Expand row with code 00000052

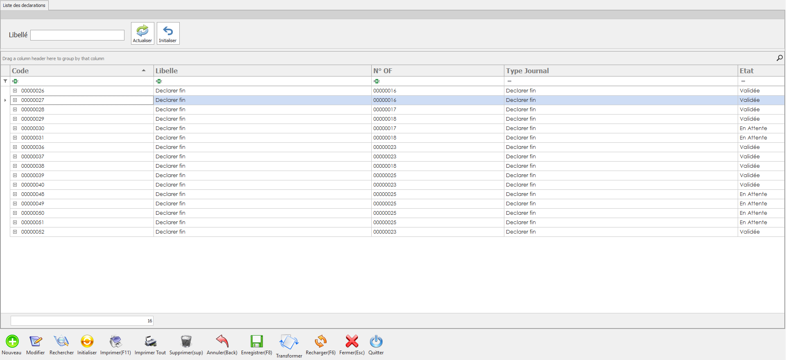(15, 232)
